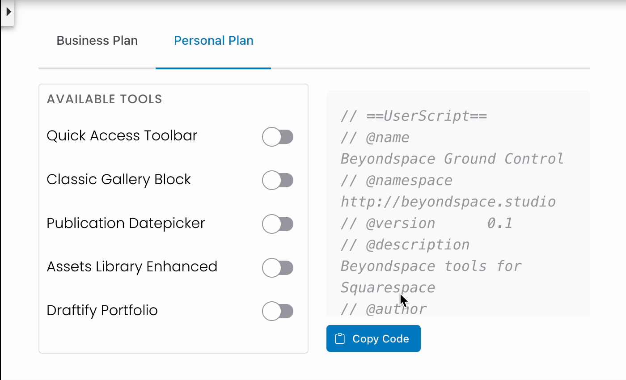Click the beyondspace.studio namespace URL
This screenshot has width=626, height=380.
pyautogui.click(x=448, y=202)
